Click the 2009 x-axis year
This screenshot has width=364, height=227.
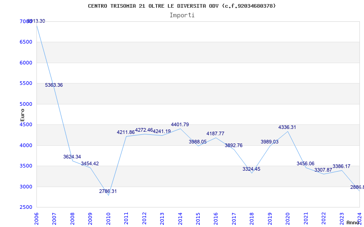point(90,219)
